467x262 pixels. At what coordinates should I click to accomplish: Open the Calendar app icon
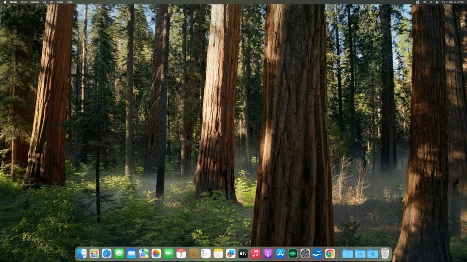181,253
